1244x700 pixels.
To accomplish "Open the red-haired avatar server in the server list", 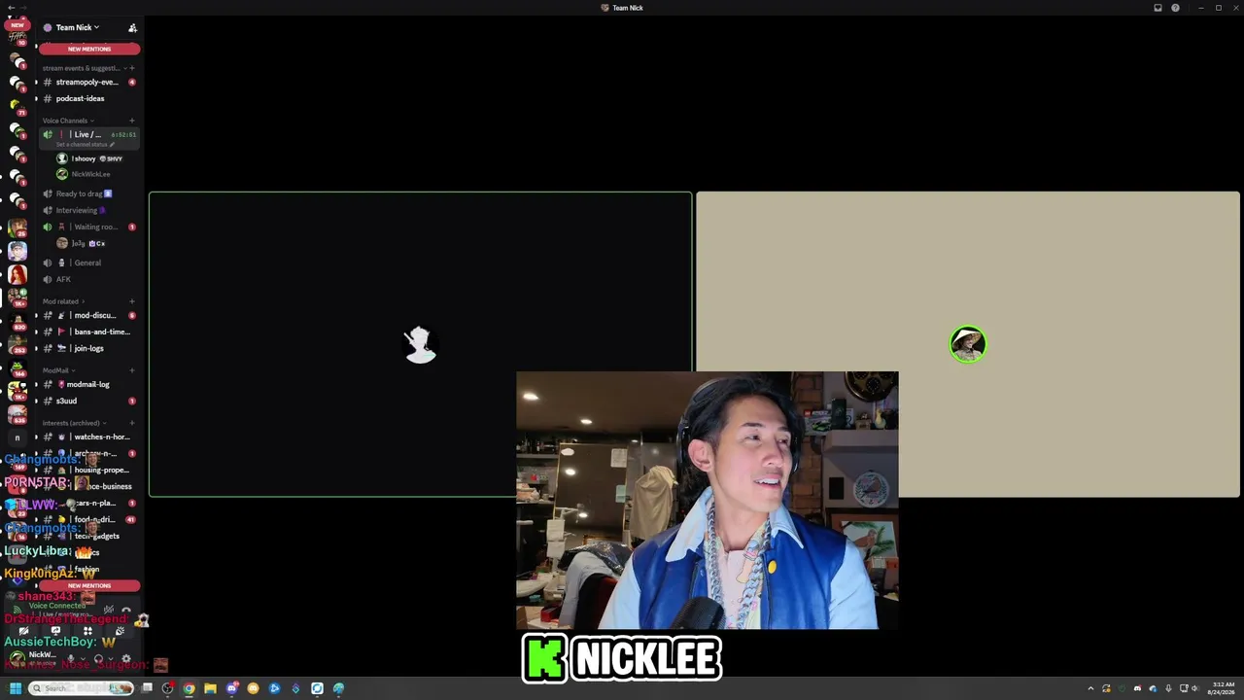I will pos(17,275).
